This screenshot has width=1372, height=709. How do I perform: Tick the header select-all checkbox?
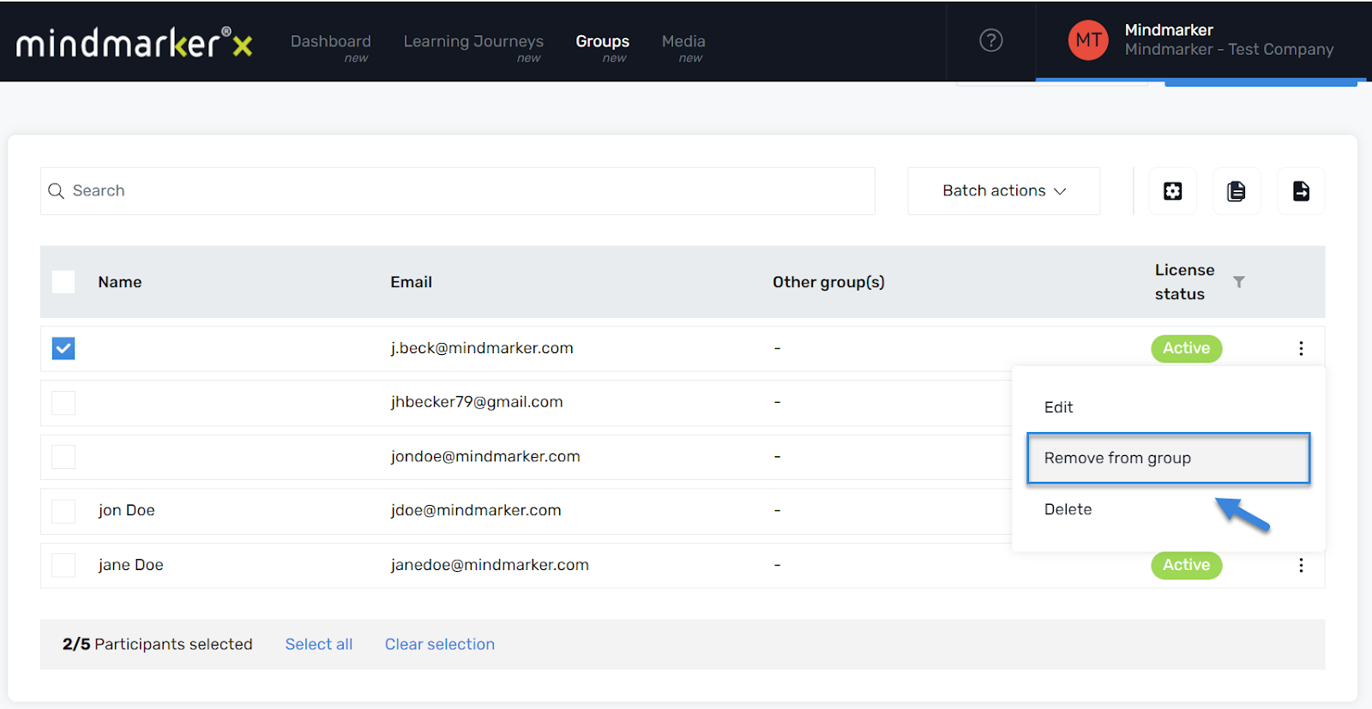[63, 282]
